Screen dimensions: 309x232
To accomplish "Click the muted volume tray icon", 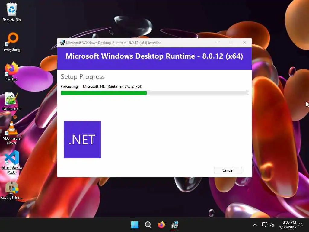I will point(272,225).
